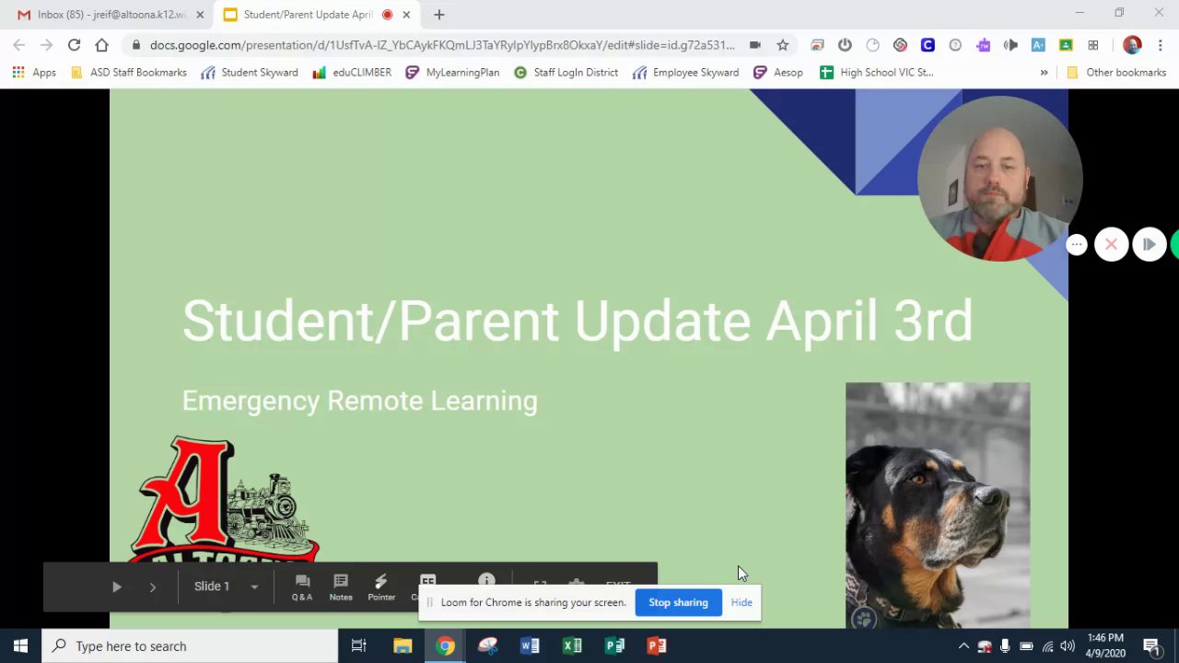Click the purple rw extension icon
The width and height of the screenshot is (1179, 663).
(983, 44)
